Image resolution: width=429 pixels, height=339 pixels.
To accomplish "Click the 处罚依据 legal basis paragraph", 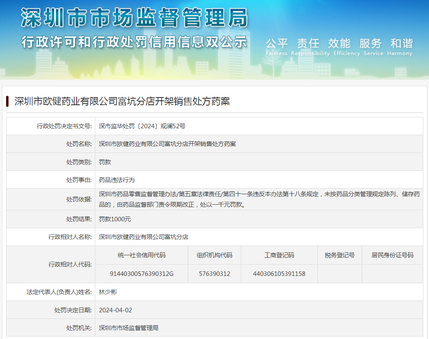I will pos(259,199).
